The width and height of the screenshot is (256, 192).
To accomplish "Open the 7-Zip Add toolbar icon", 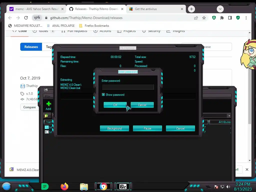I will tap(48, 106).
